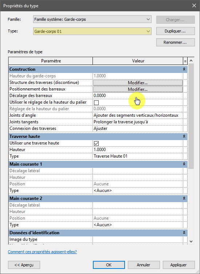Click the scrollbar down arrow
200x274 pixels.
(x=191, y=241)
